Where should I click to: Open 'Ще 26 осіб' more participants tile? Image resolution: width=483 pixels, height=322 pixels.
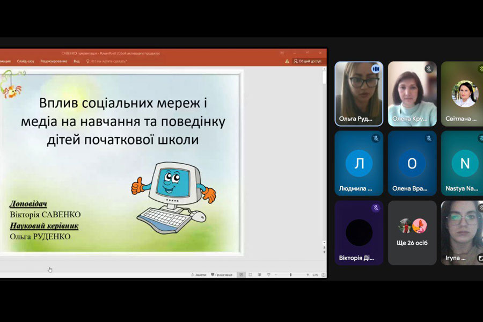click(412, 233)
